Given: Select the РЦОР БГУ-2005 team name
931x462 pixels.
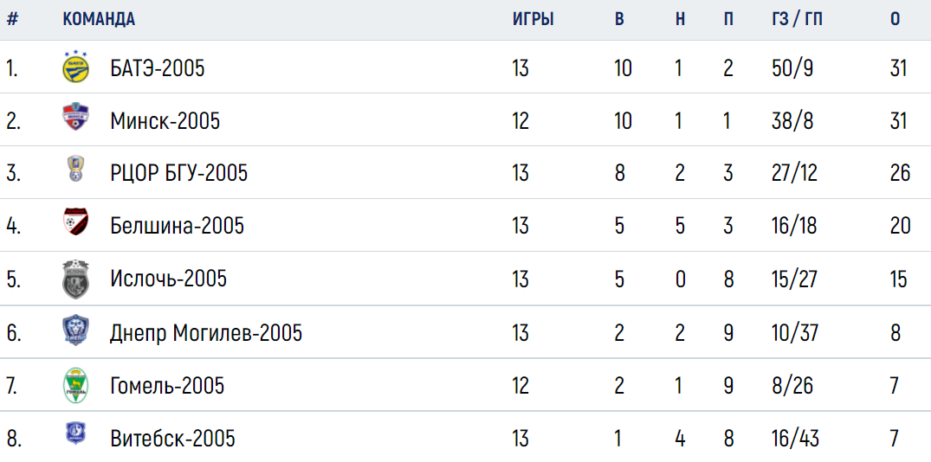Looking at the screenshot, I should click(178, 173).
